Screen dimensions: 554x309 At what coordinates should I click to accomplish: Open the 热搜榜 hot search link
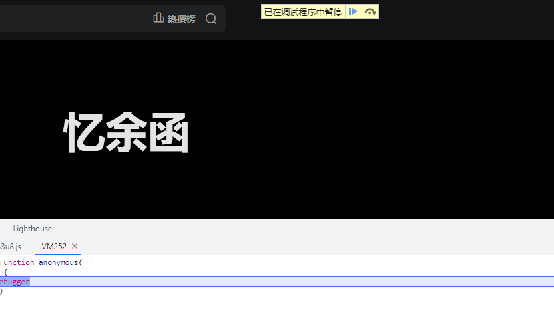pos(181,19)
